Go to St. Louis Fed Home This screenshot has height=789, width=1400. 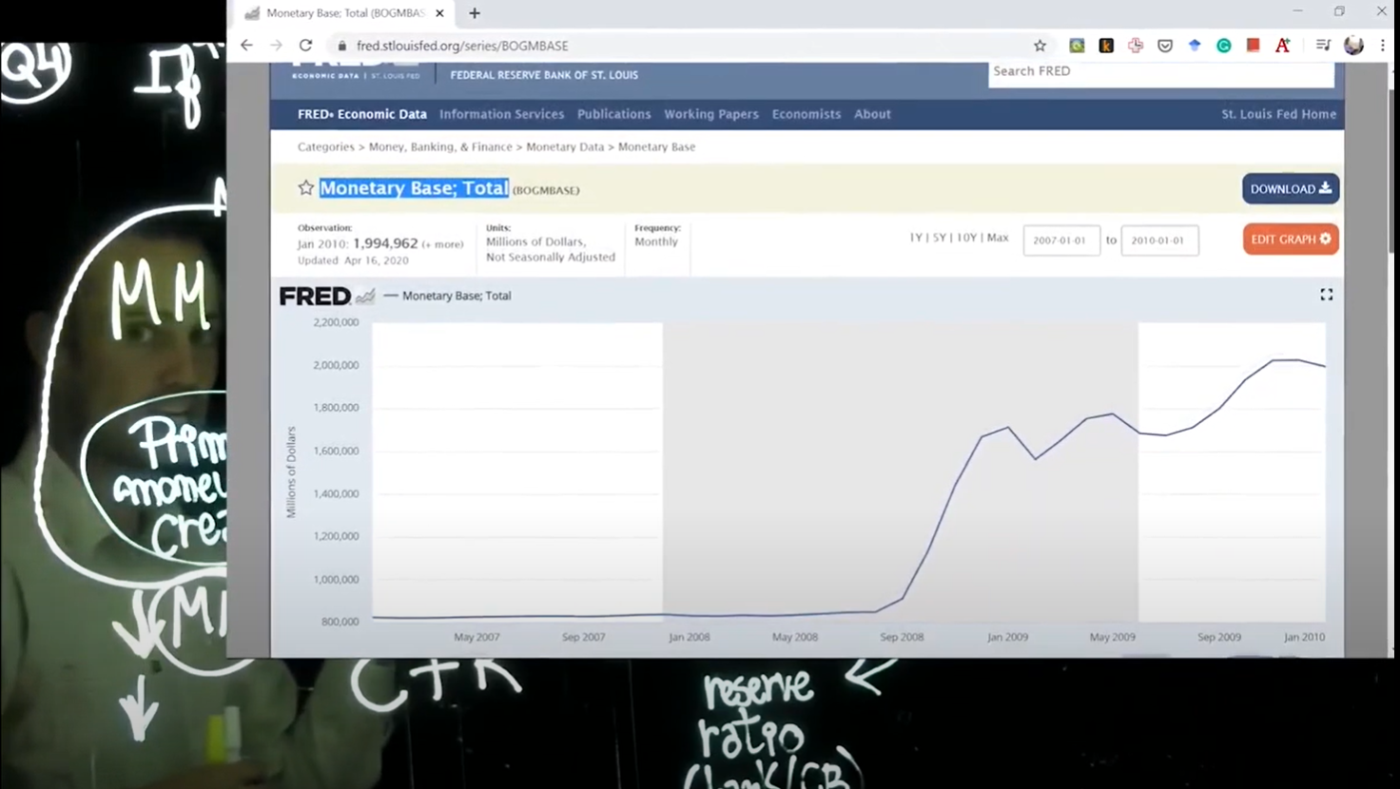coord(1278,114)
